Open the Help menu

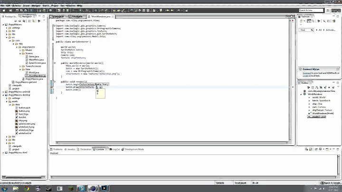[80, 5]
